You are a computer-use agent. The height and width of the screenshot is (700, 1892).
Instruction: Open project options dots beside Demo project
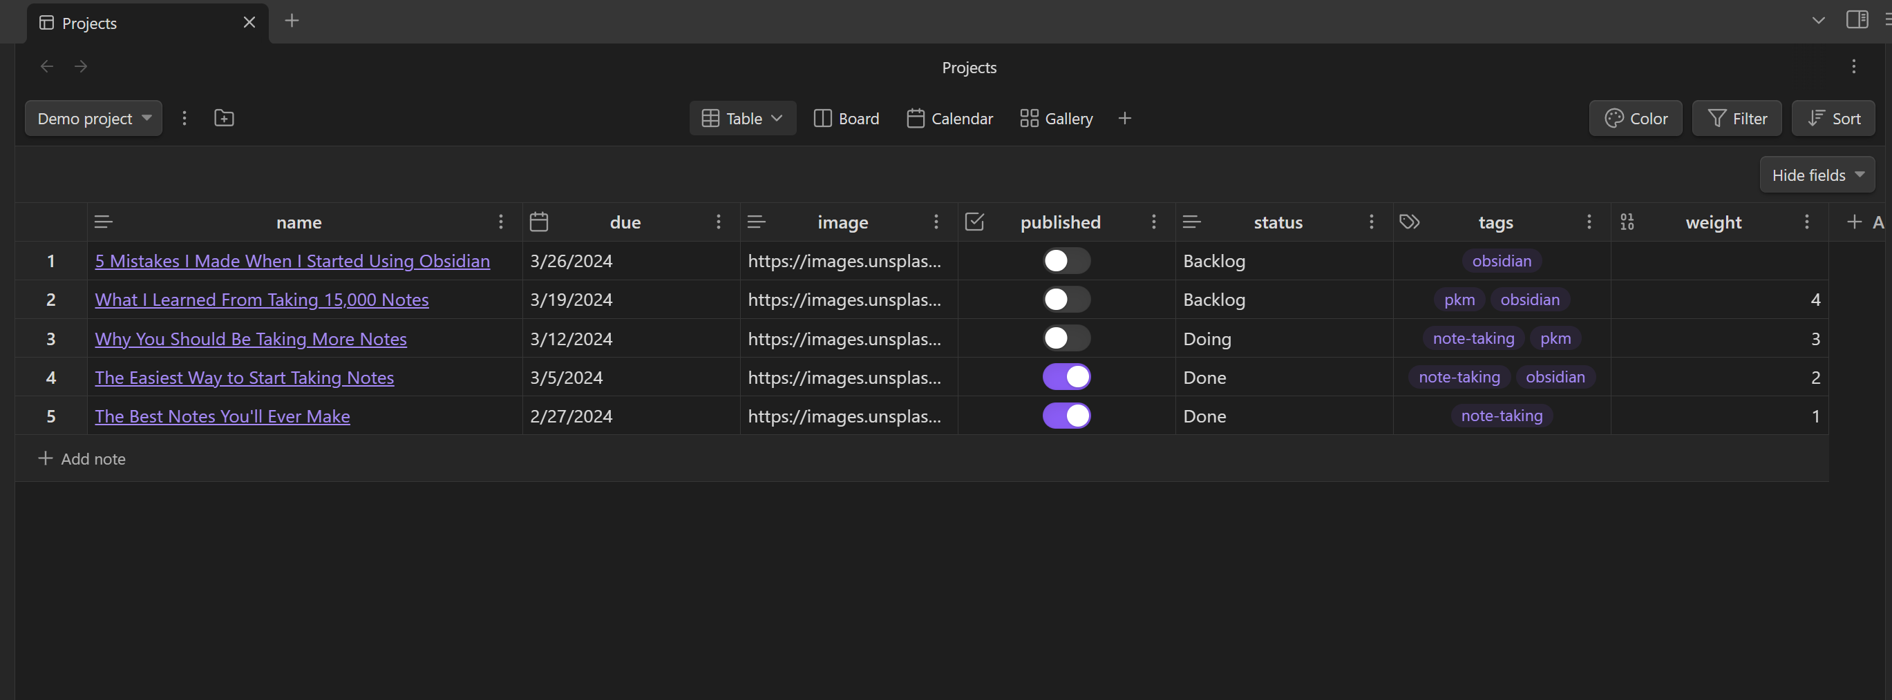[x=185, y=118]
